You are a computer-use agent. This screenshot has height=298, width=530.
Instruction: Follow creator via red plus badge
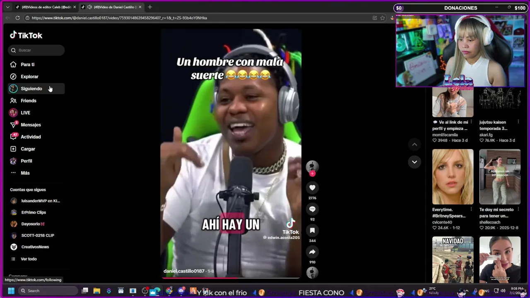[312, 174]
